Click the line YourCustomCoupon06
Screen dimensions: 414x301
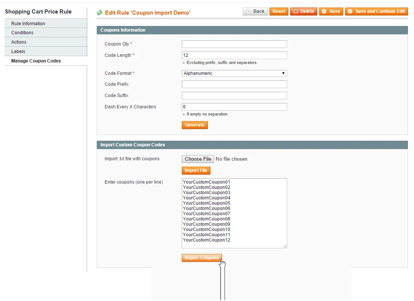[x=207, y=208]
